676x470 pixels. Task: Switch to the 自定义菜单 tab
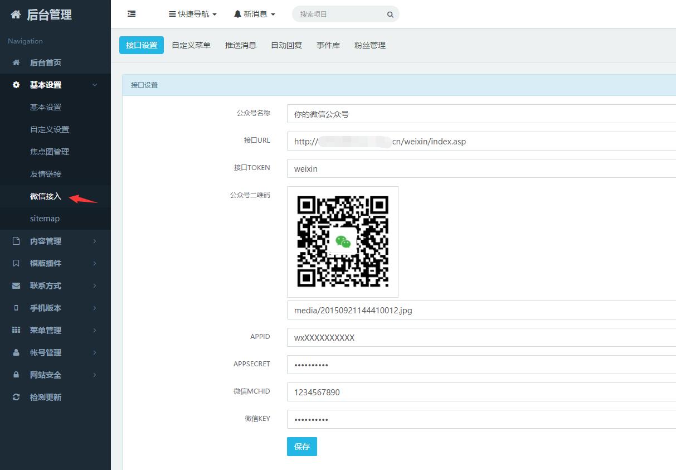click(x=191, y=45)
